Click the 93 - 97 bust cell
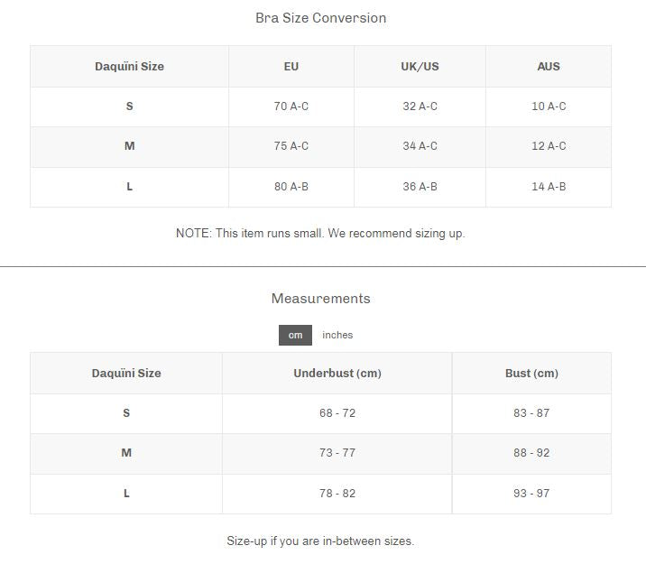The width and height of the screenshot is (646, 564). point(531,494)
